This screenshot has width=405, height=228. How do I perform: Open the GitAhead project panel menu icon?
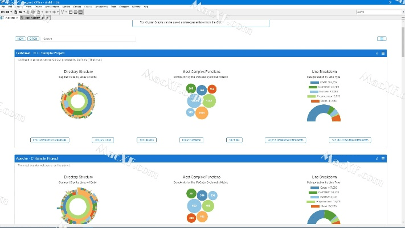pos(383,53)
